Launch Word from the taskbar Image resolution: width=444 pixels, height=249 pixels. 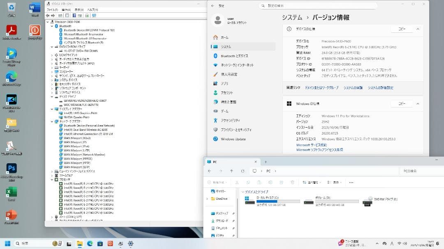tap(34, 7)
